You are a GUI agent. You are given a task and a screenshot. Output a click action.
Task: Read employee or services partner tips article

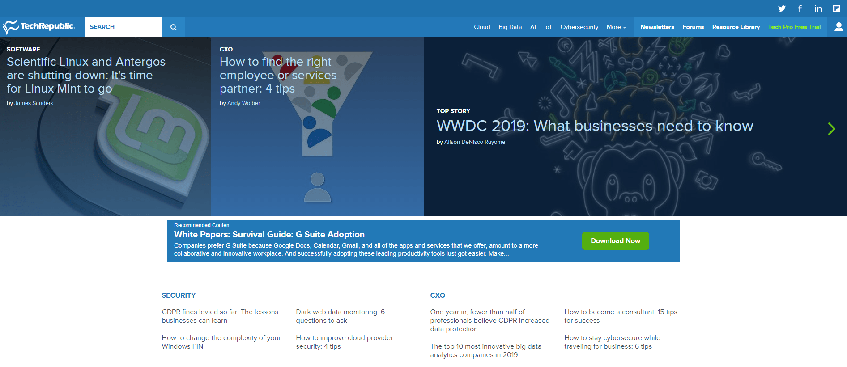click(x=278, y=75)
